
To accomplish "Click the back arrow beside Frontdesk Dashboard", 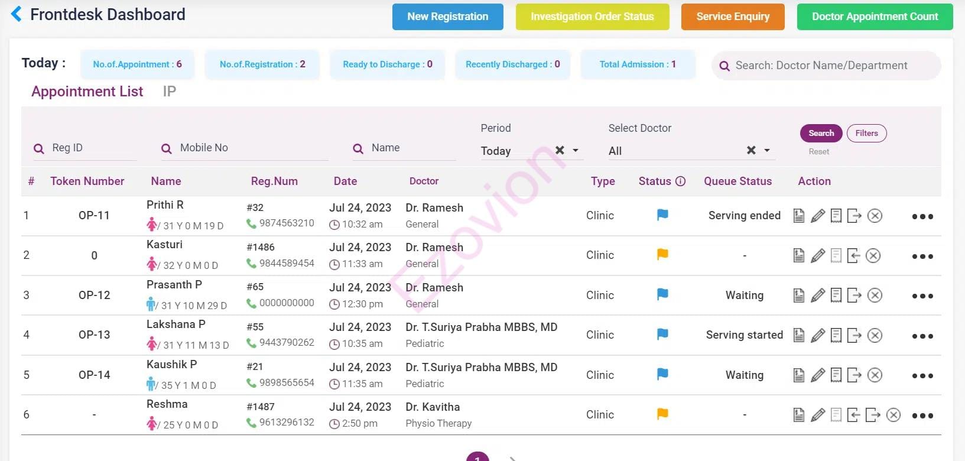I will (17, 14).
